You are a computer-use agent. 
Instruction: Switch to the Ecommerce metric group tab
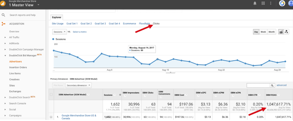pyautogui.click(x=130, y=24)
